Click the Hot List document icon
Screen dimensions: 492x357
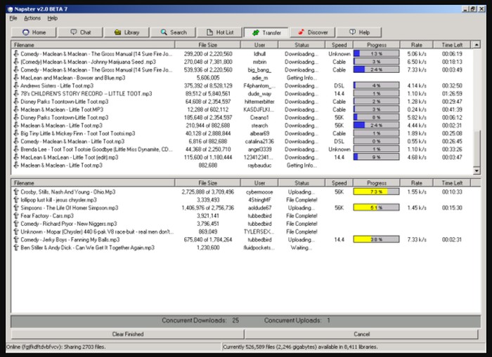(209, 32)
